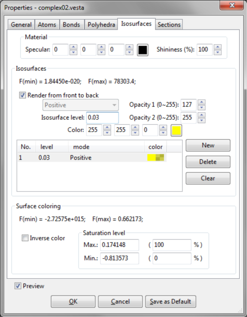Click Save as Default button

pyautogui.click(x=171, y=302)
